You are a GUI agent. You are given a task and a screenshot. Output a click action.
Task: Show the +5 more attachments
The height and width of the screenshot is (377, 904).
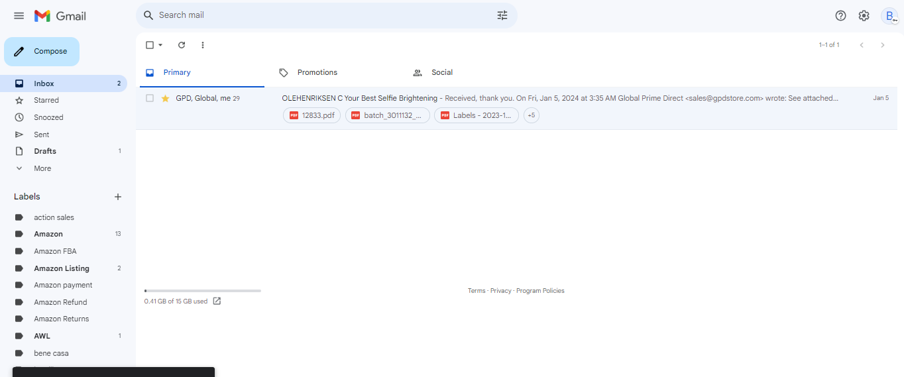click(x=532, y=115)
